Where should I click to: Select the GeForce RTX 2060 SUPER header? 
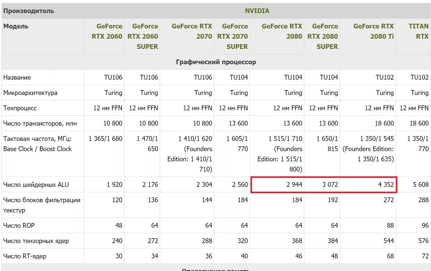(143, 36)
